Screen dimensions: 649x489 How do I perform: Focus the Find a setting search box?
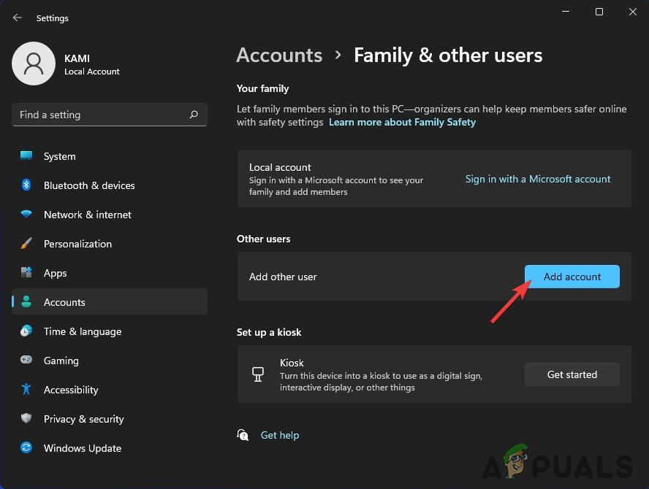pos(99,115)
